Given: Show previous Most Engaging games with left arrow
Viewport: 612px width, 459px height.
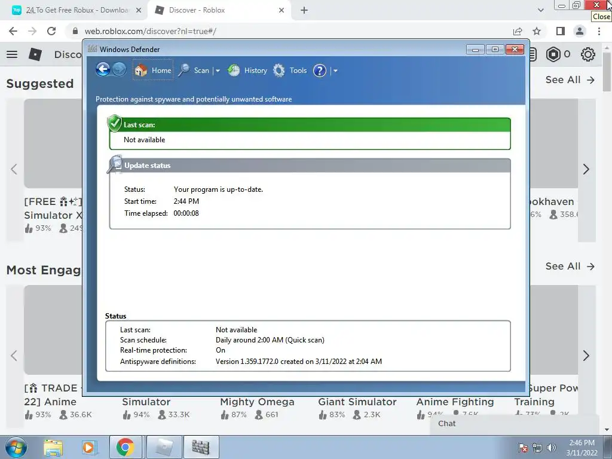Looking at the screenshot, I should [14, 356].
